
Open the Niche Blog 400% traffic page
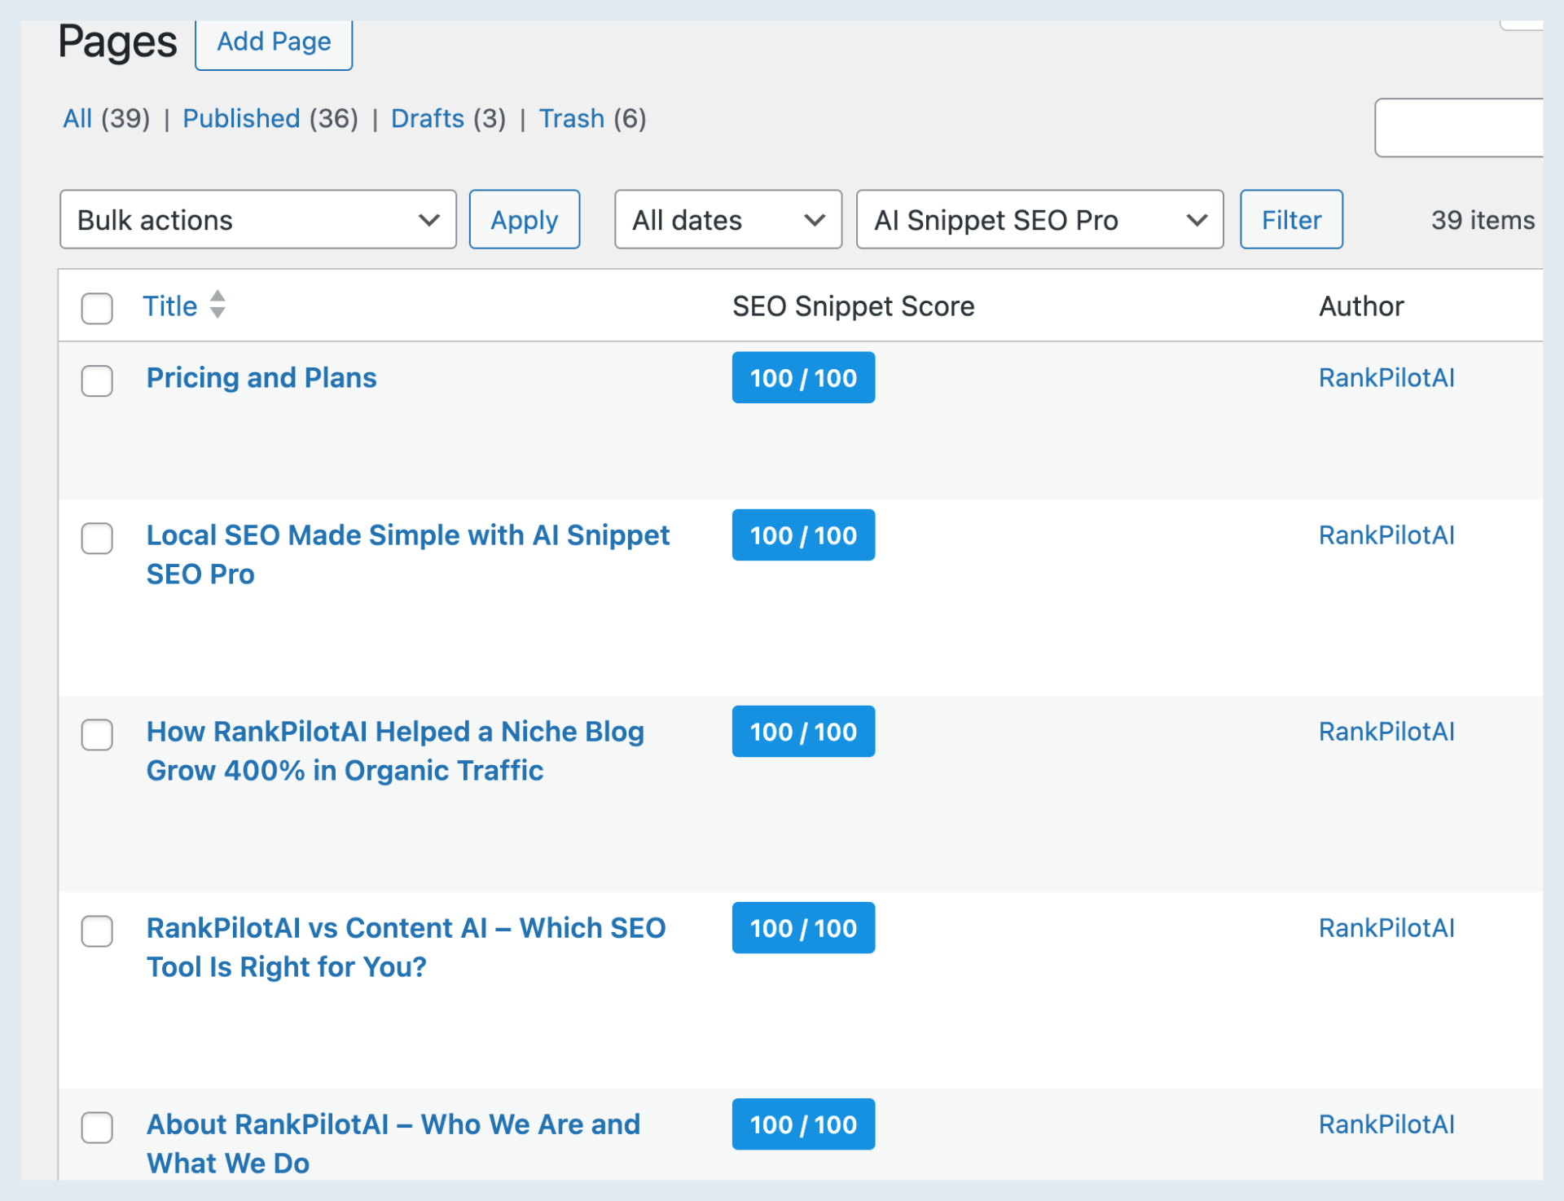(395, 751)
